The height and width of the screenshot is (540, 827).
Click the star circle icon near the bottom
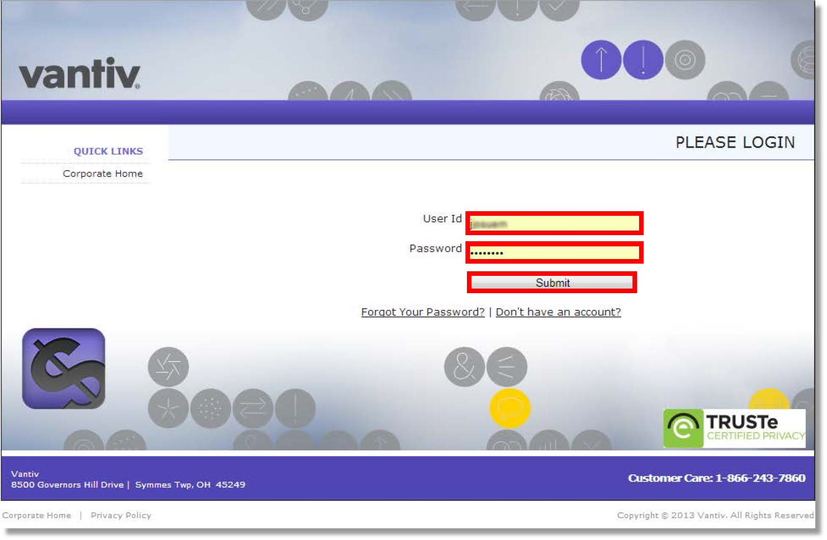coord(167,407)
